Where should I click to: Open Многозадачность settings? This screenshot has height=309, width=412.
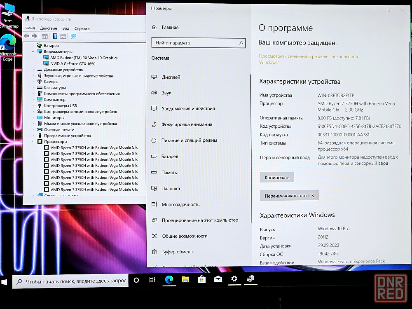175,204
